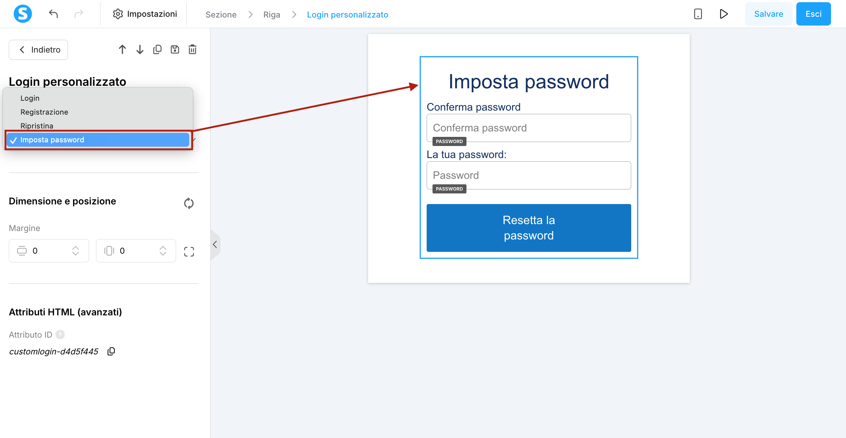Collapse the left sidebar panel
Screen dimensions: 846x438
[x=215, y=245]
